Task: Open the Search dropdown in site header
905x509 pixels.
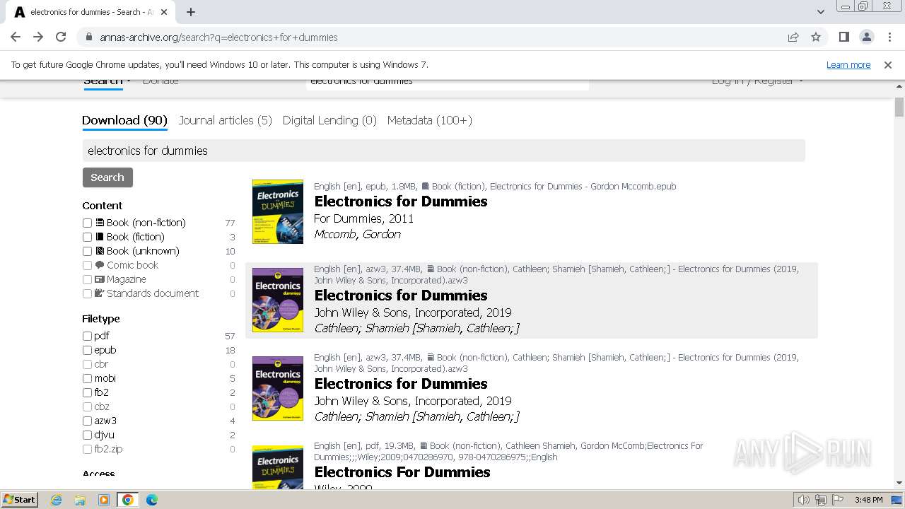Action: (107, 81)
